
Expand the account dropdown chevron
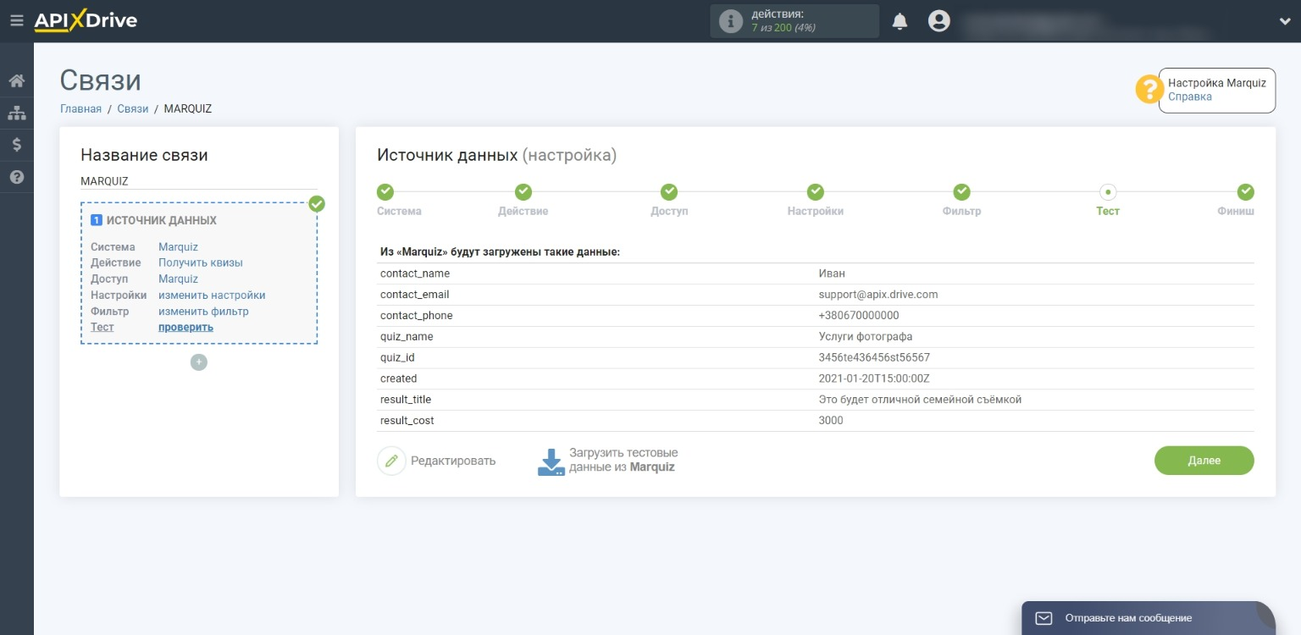coord(1284,22)
